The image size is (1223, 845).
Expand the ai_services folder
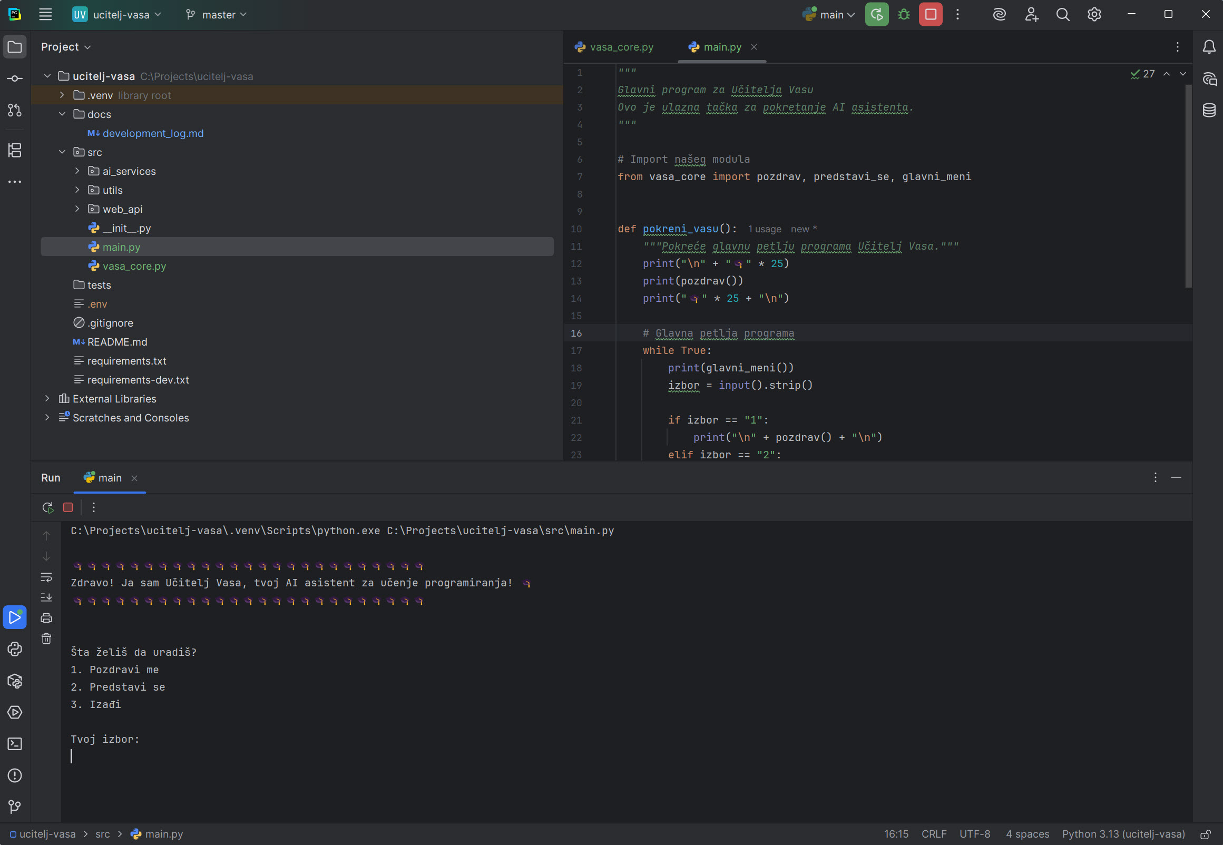click(x=77, y=171)
